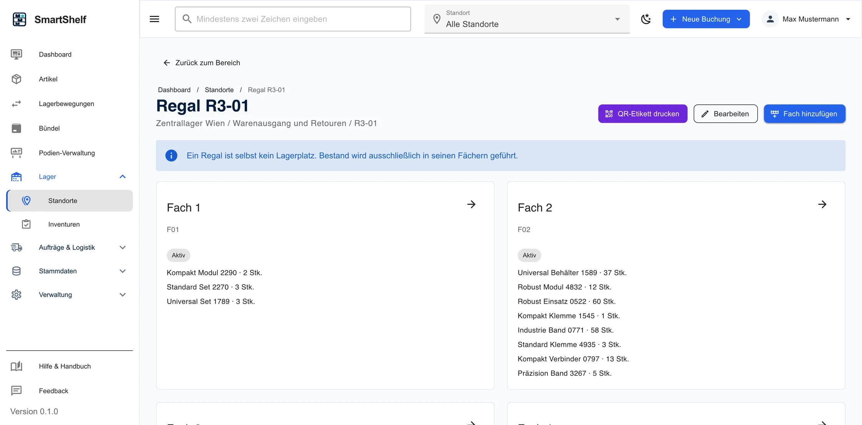862x425 pixels.
Task: Click the Podien-Verwaltung icon
Action: (17, 153)
